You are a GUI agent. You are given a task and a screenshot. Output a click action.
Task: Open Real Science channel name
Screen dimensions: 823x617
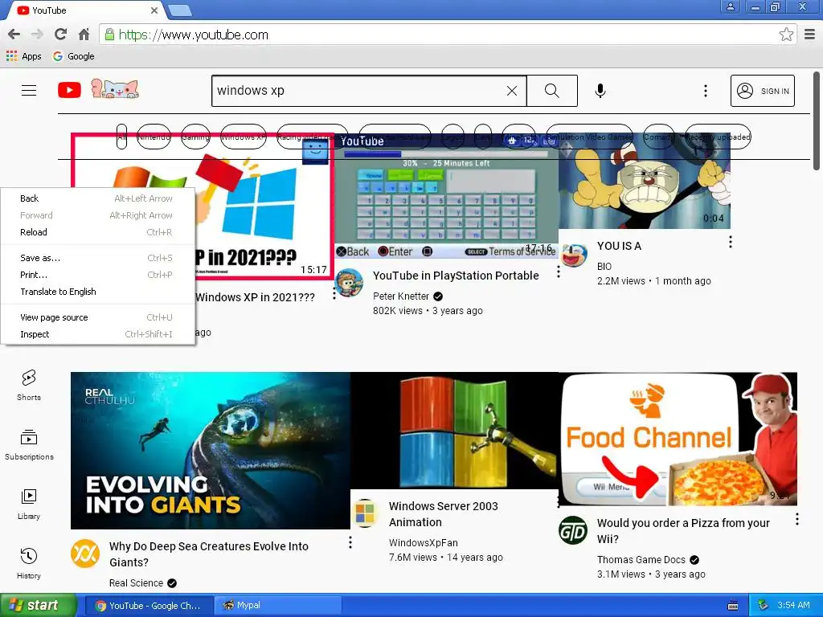[x=136, y=583]
